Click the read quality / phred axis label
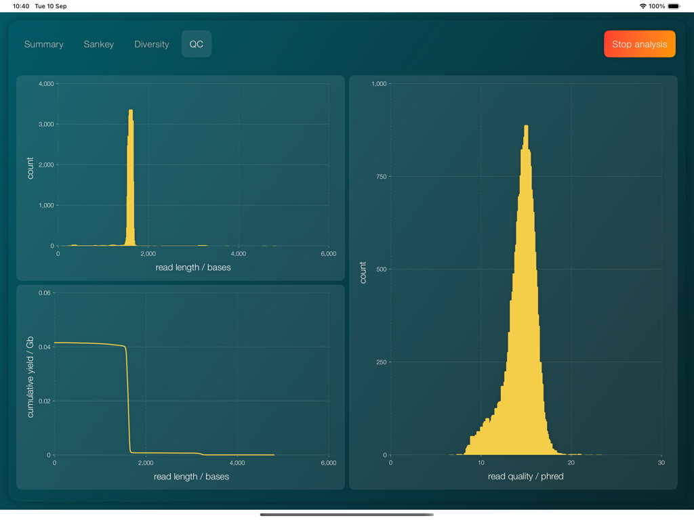This screenshot has width=694, height=520. pos(525,477)
